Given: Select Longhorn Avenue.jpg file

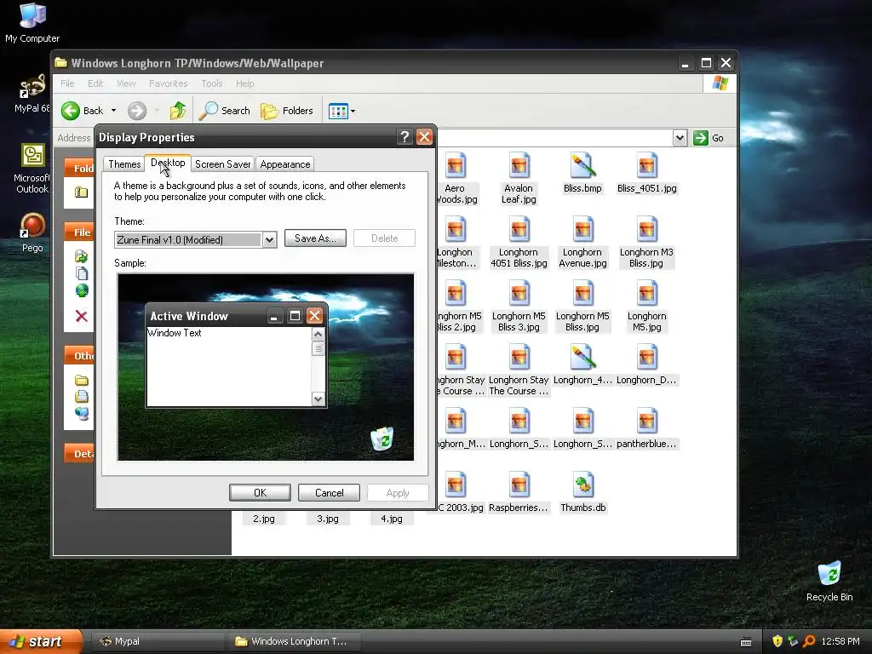Looking at the screenshot, I should 582,243.
